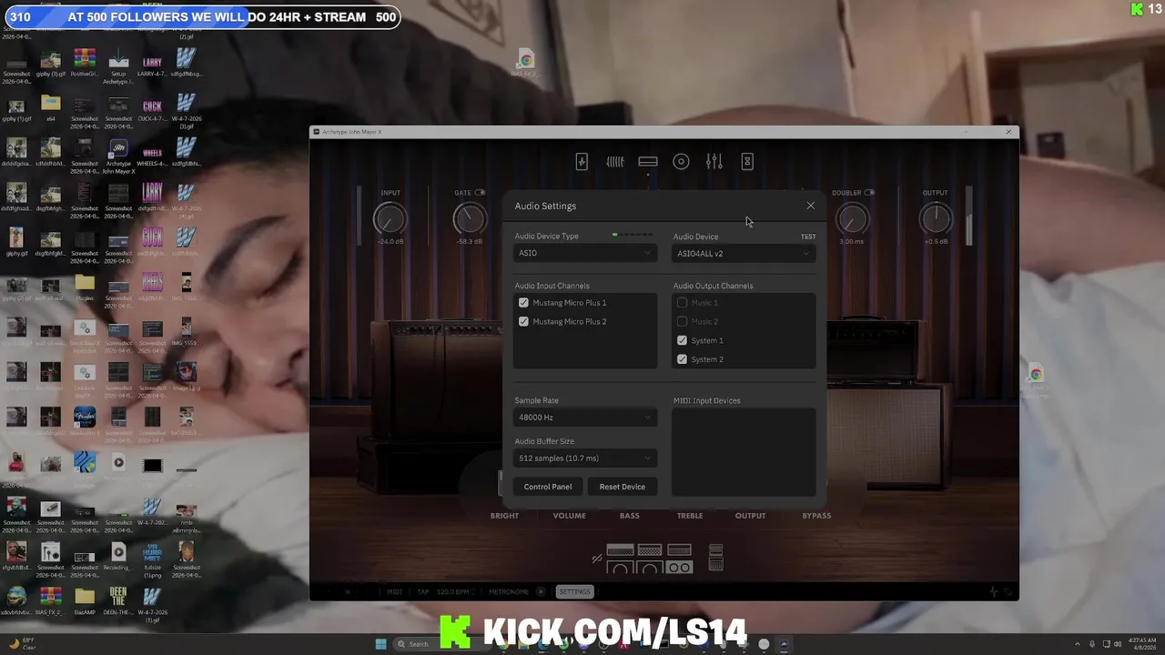Open the Windows Start menu
The image size is (1165, 655).
coord(380,644)
